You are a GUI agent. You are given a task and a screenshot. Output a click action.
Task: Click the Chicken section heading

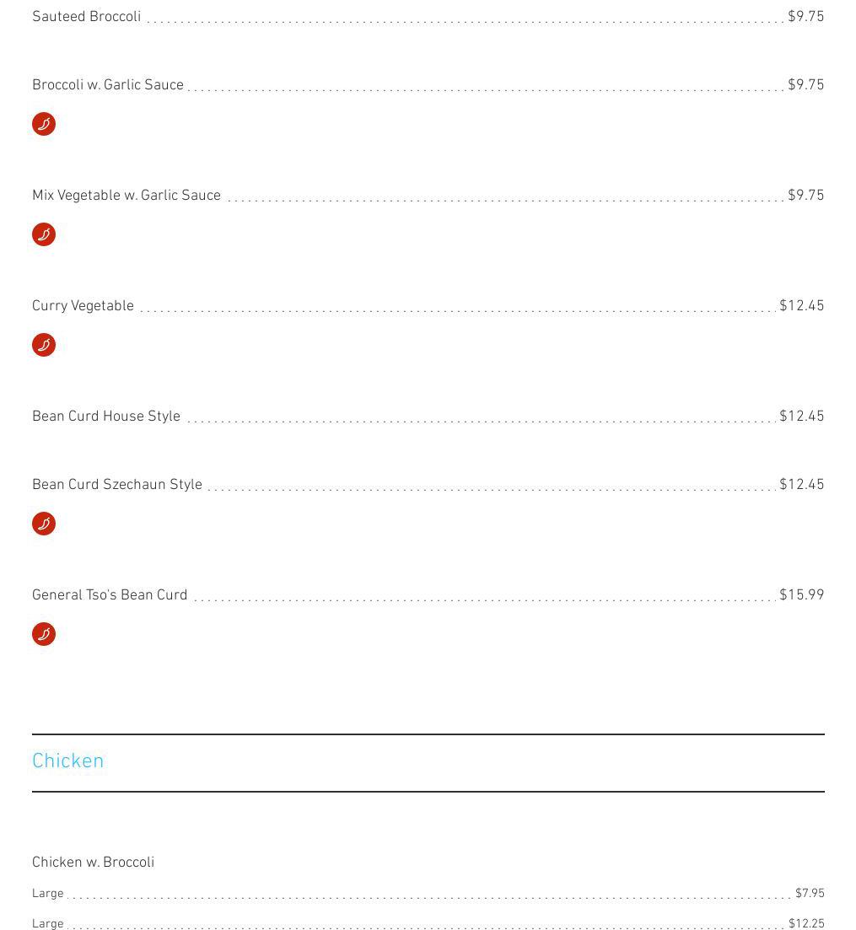coord(68,761)
